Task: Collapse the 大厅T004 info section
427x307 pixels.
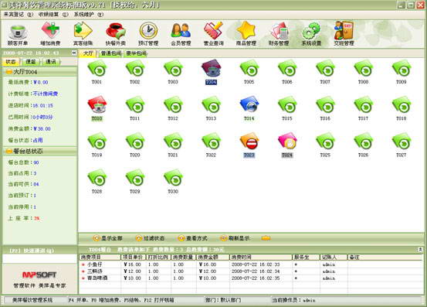Action: point(9,72)
